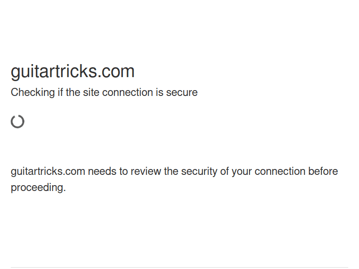Click the word 'if' in the subtitle
Viewport: 359px width, 269px height.
[60, 92]
